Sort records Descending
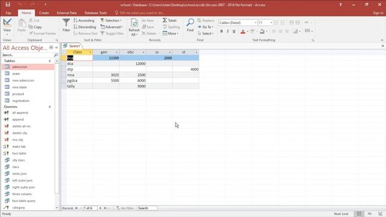The image size is (386, 217). click(x=85, y=27)
